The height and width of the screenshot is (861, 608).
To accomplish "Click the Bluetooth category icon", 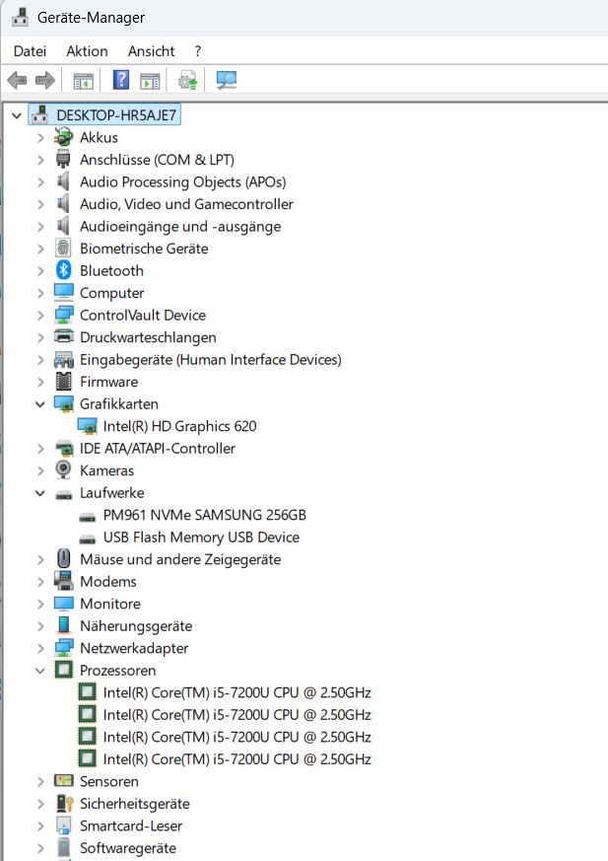I will (x=64, y=270).
